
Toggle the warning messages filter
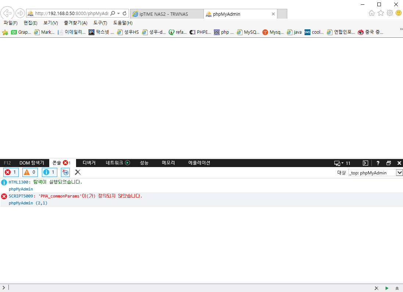[x=30, y=172]
